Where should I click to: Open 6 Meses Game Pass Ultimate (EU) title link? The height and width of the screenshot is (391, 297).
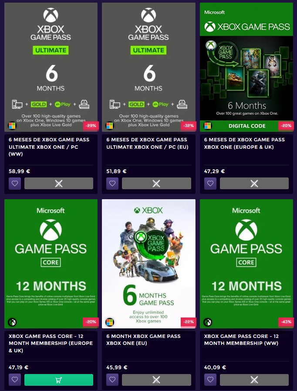pyautogui.click(x=147, y=144)
